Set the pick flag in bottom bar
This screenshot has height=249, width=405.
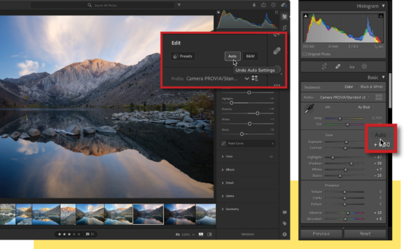pyautogui.click(x=88, y=234)
